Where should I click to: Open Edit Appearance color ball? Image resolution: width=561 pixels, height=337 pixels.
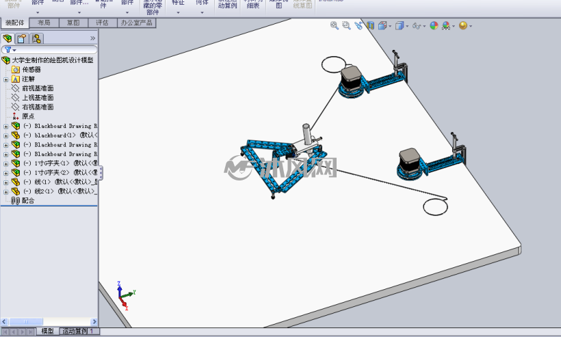pos(434,25)
